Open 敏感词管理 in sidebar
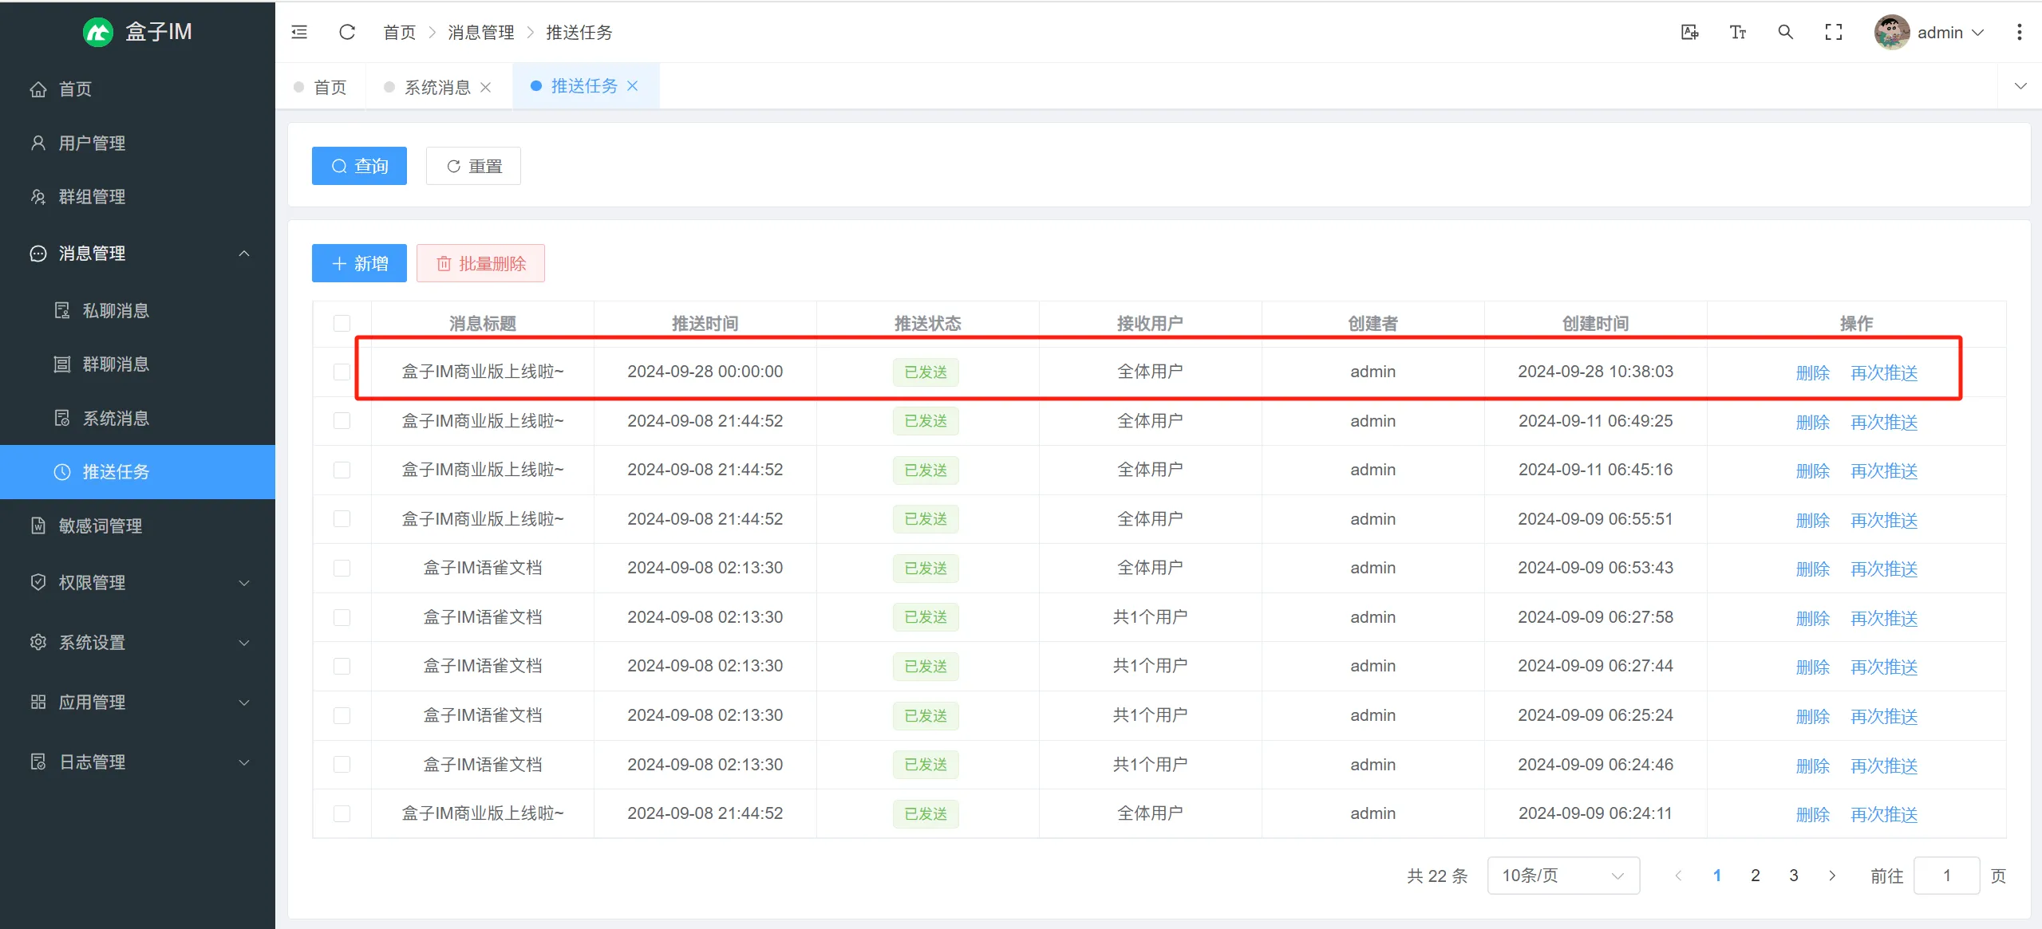Viewport: 2042px width, 929px height. click(x=100, y=526)
